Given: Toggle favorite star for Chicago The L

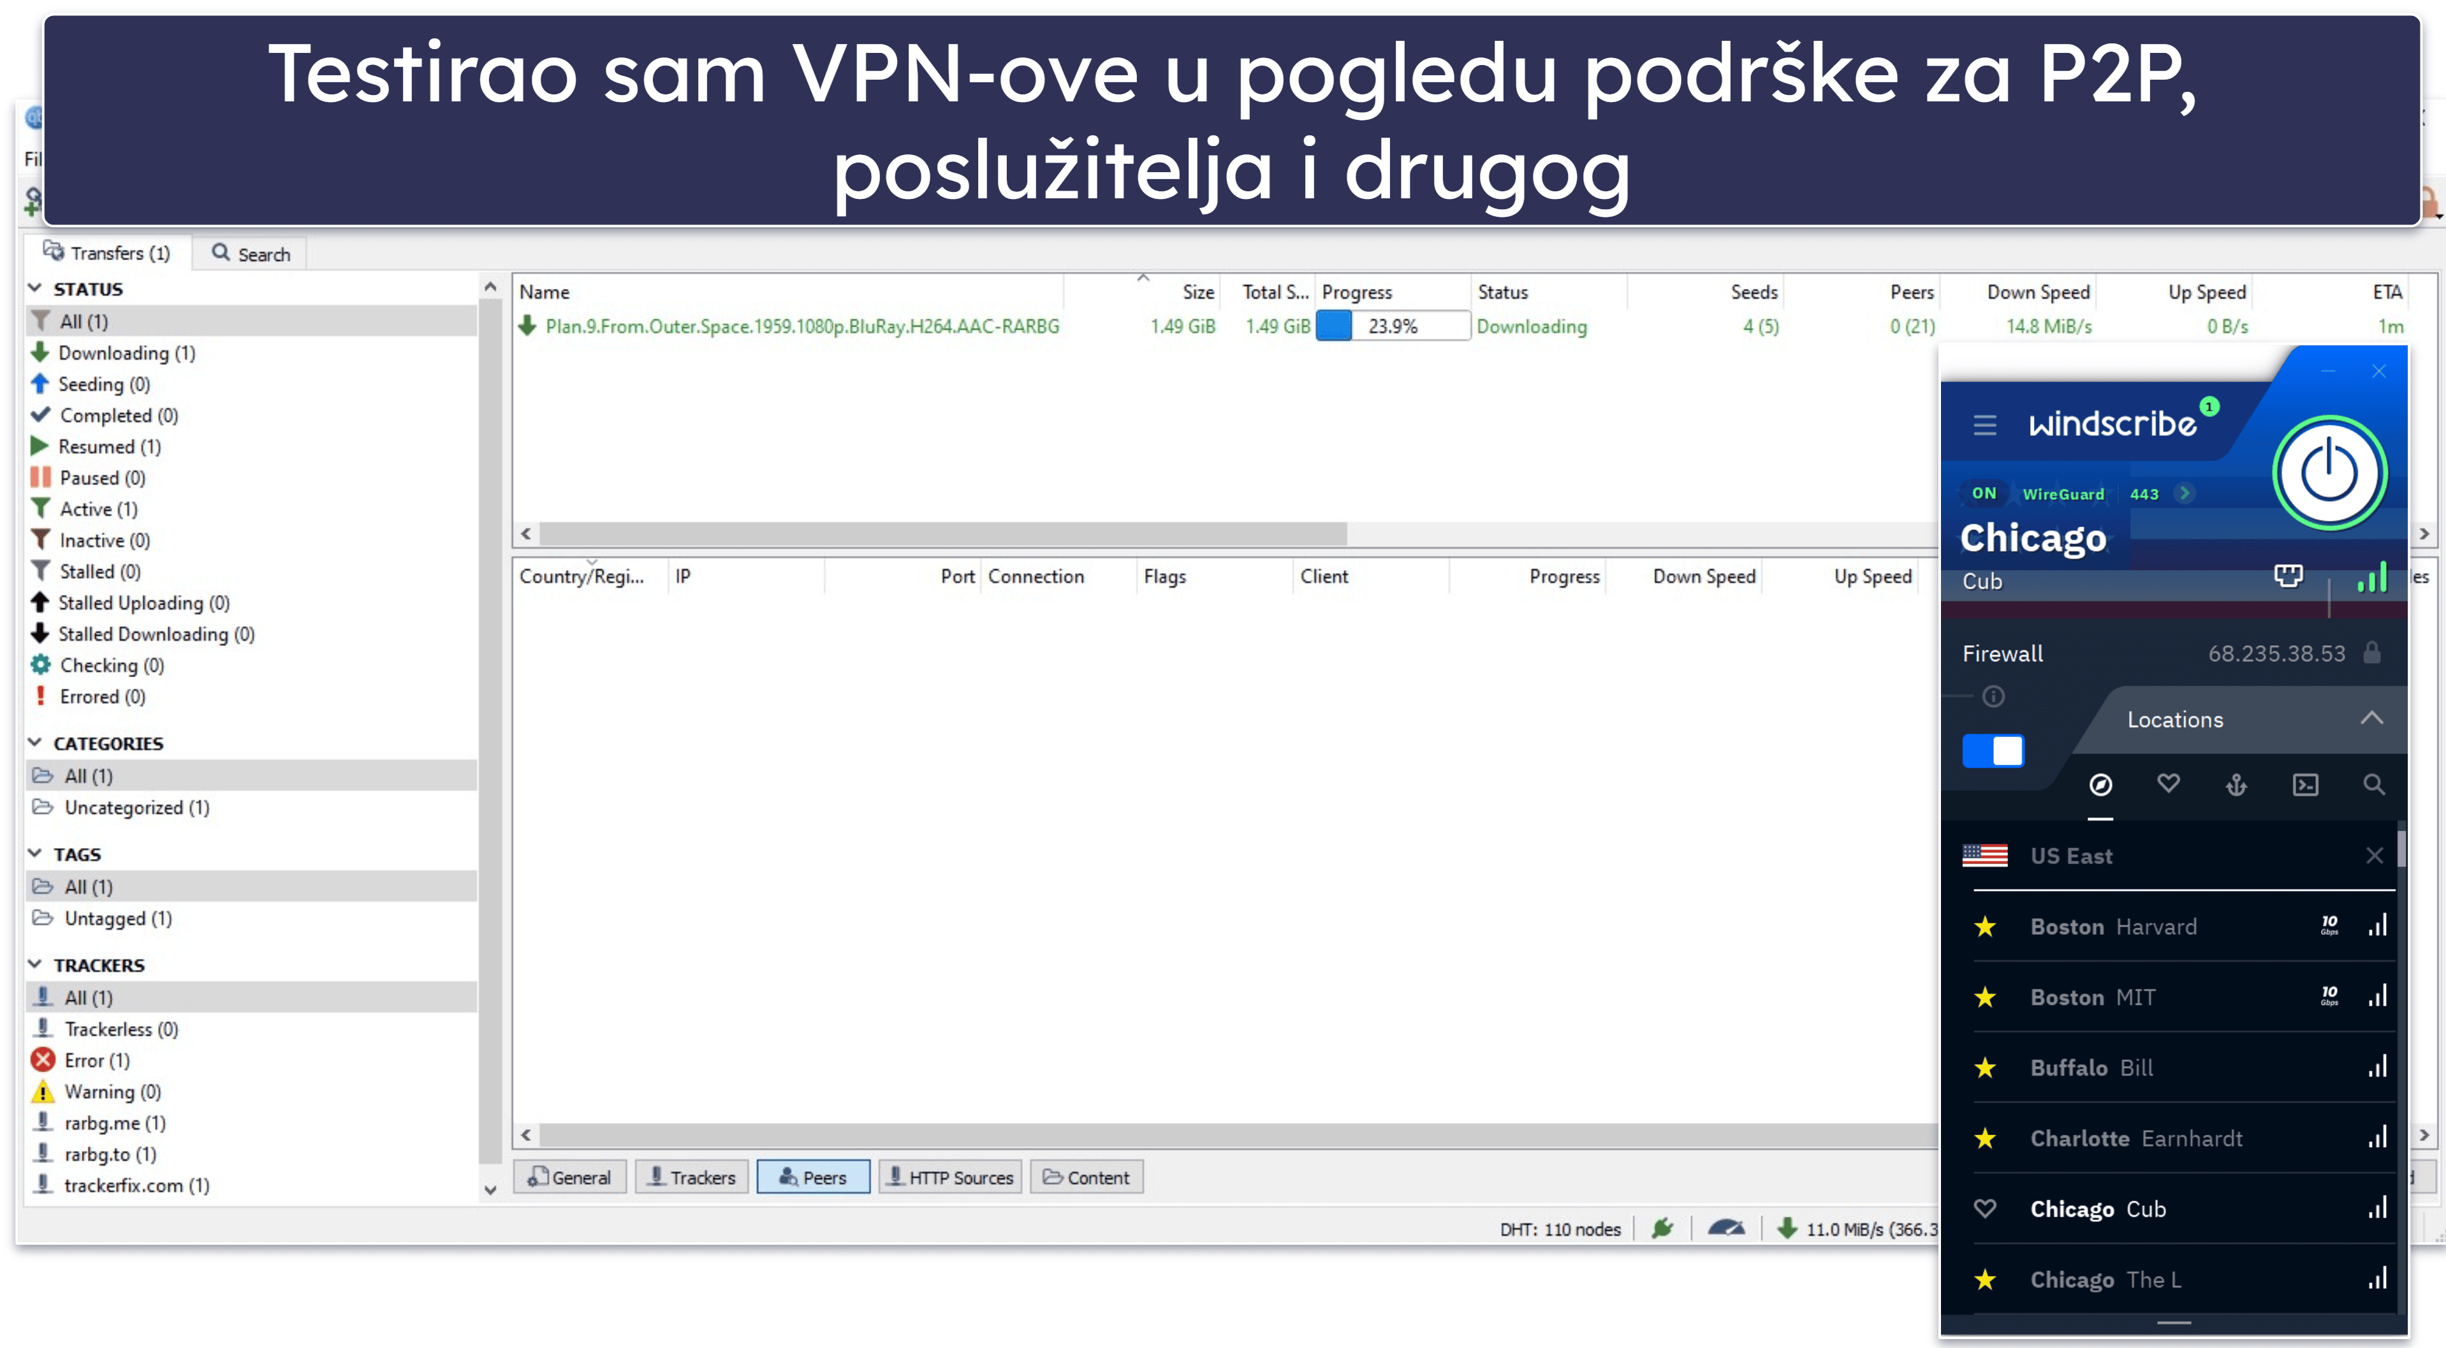Looking at the screenshot, I should pyautogui.click(x=1984, y=1280).
